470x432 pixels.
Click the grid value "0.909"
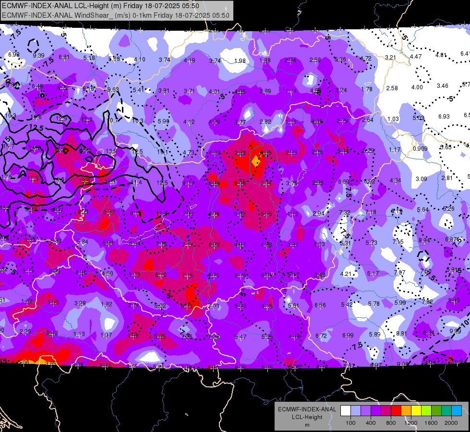[420, 149]
